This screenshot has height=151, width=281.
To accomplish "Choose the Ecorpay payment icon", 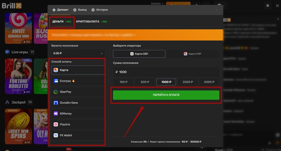I will click(x=56, y=81).
